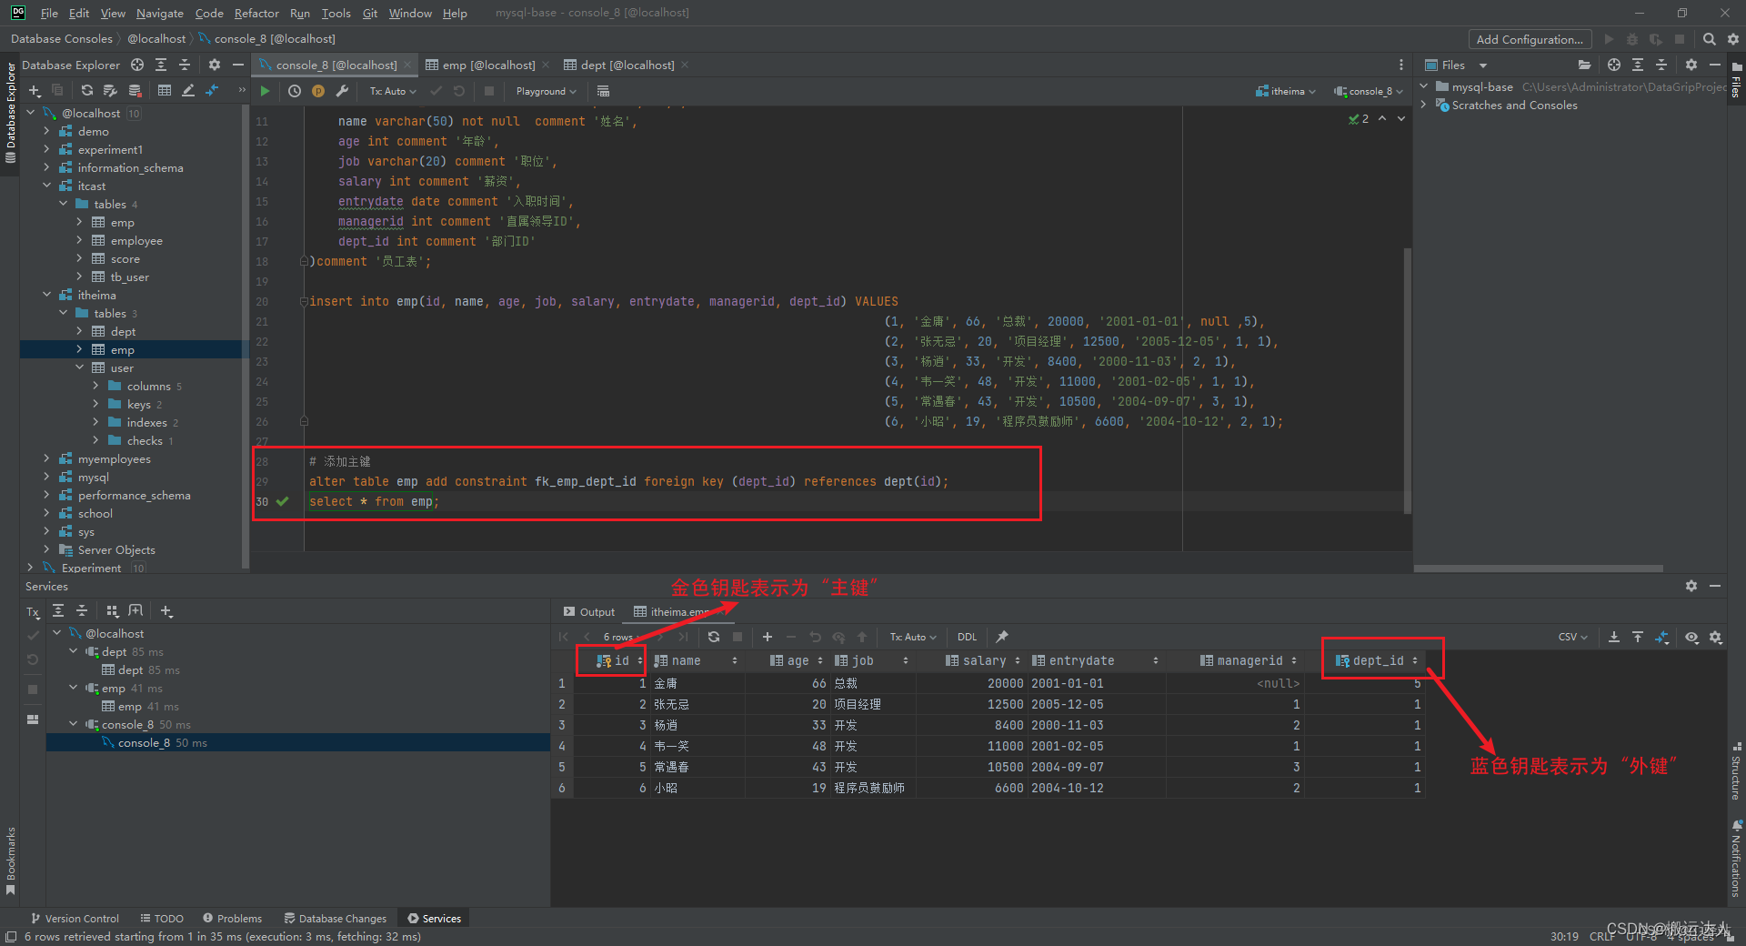The height and width of the screenshot is (946, 1746).
Task: Expand the demo schema node
Action: coord(46,131)
